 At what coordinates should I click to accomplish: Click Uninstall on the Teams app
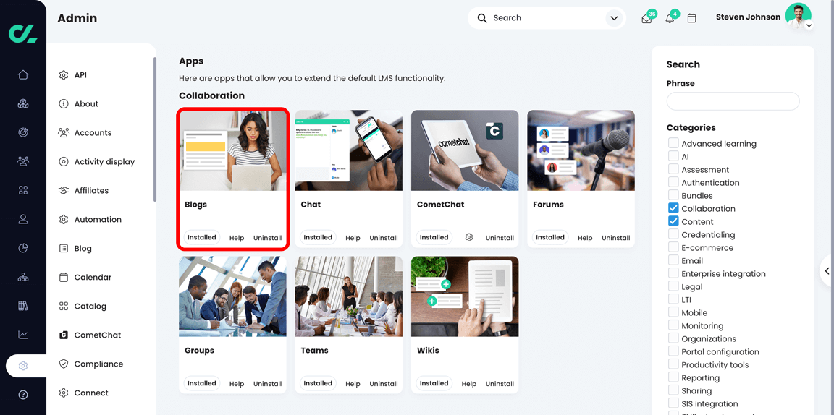pyautogui.click(x=384, y=384)
